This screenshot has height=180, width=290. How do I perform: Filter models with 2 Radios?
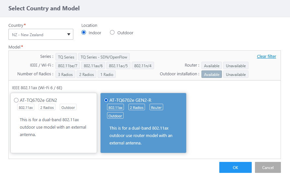tap(87, 74)
